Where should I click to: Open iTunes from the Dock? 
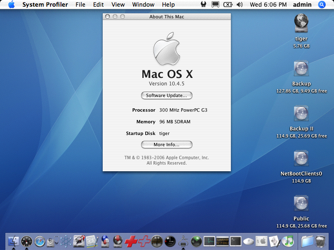point(288,242)
